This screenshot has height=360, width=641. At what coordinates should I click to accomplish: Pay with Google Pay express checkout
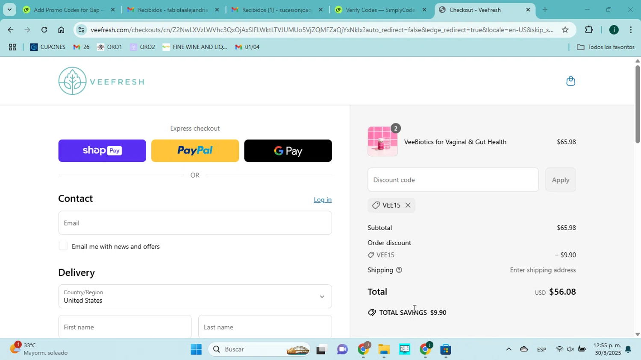pos(288,151)
